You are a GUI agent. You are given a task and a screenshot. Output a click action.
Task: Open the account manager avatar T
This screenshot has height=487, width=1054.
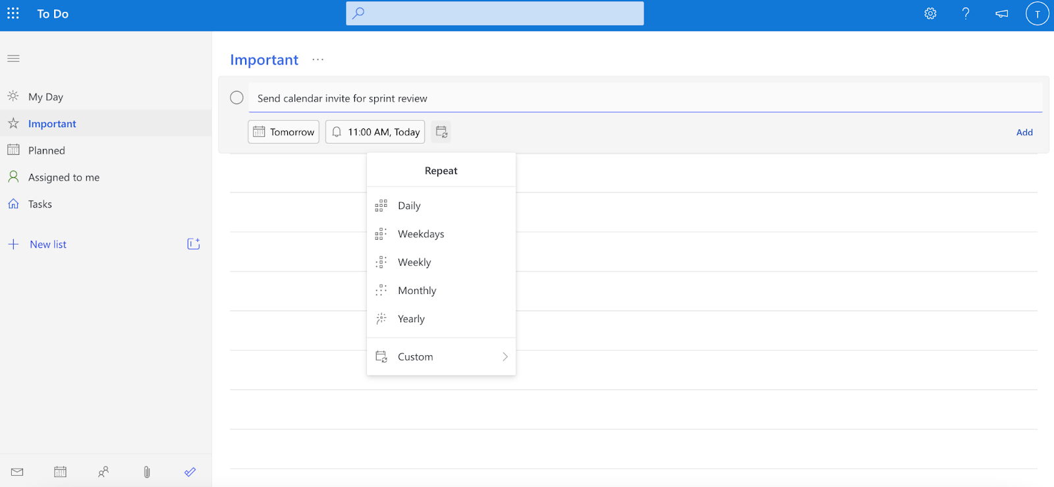1037,13
